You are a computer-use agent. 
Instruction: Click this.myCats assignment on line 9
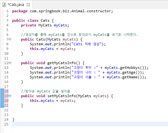[53, 49]
